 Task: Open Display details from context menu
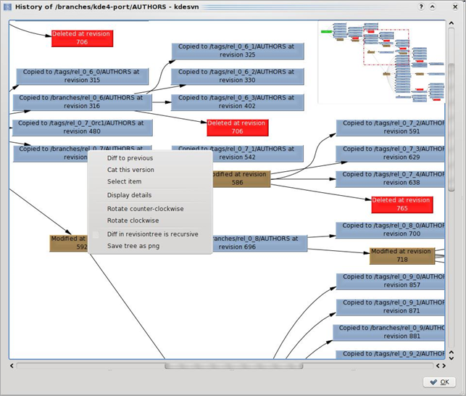(x=129, y=195)
